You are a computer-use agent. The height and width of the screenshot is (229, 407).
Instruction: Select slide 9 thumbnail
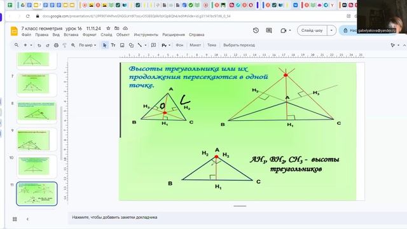click(36, 140)
